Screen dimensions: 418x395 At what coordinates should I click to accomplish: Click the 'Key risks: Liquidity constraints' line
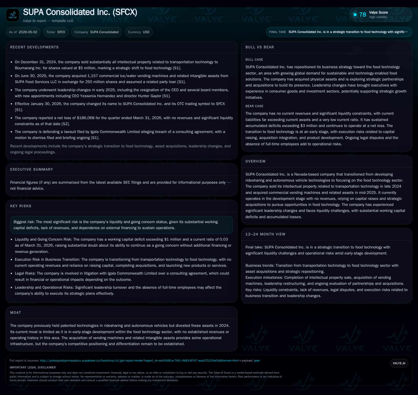coord(327,293)
